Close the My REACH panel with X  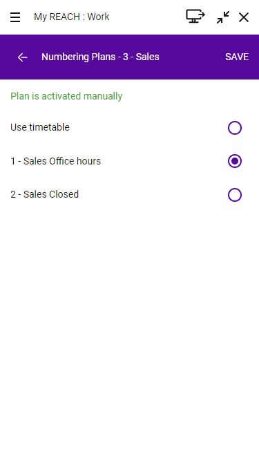(x=244, y=17)
